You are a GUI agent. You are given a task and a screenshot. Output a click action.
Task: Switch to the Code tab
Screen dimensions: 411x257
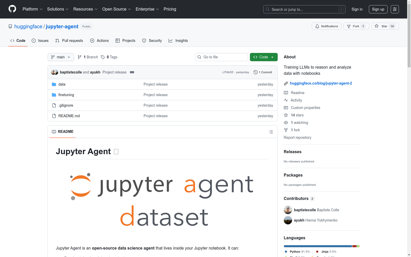click(x=18, y=41)
